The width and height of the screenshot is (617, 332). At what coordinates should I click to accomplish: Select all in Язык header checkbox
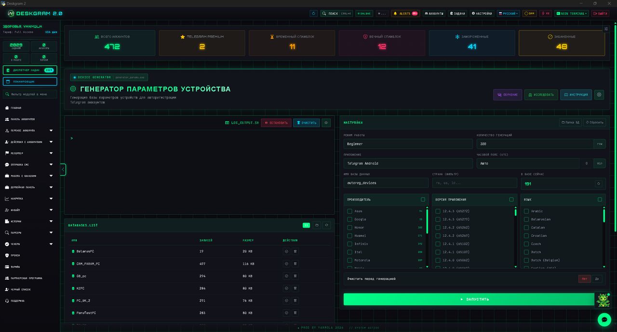point(600,199)
